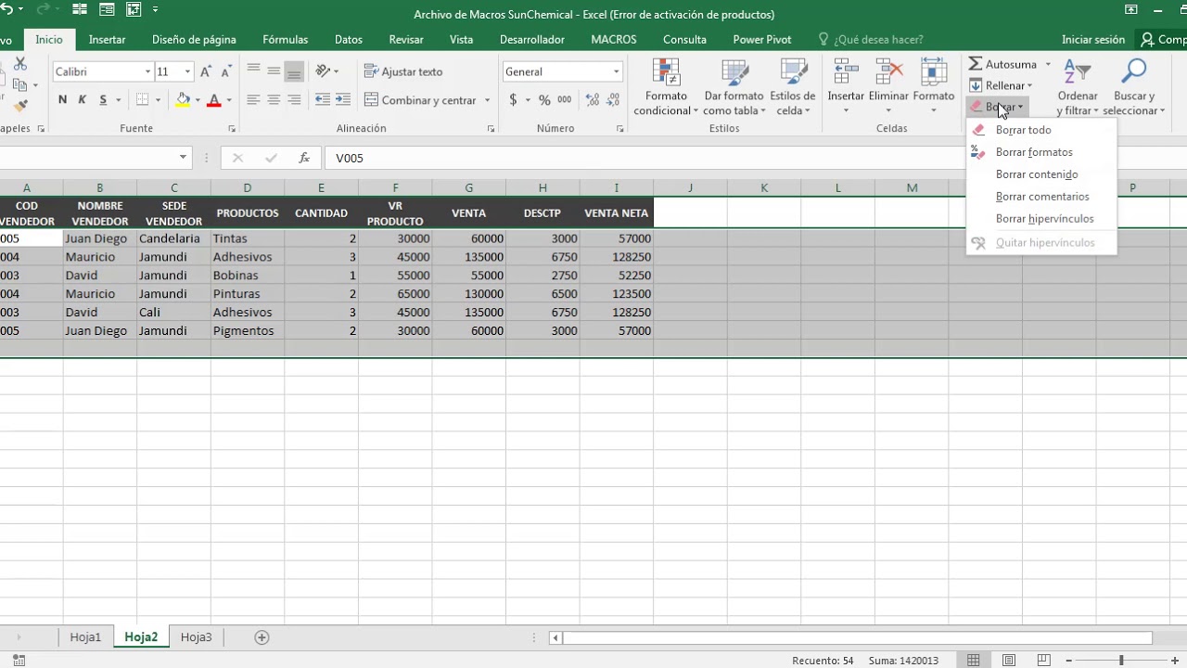Open the General number format dropdown
Viewport: 1187px width, 668px height.
(616, 71)
